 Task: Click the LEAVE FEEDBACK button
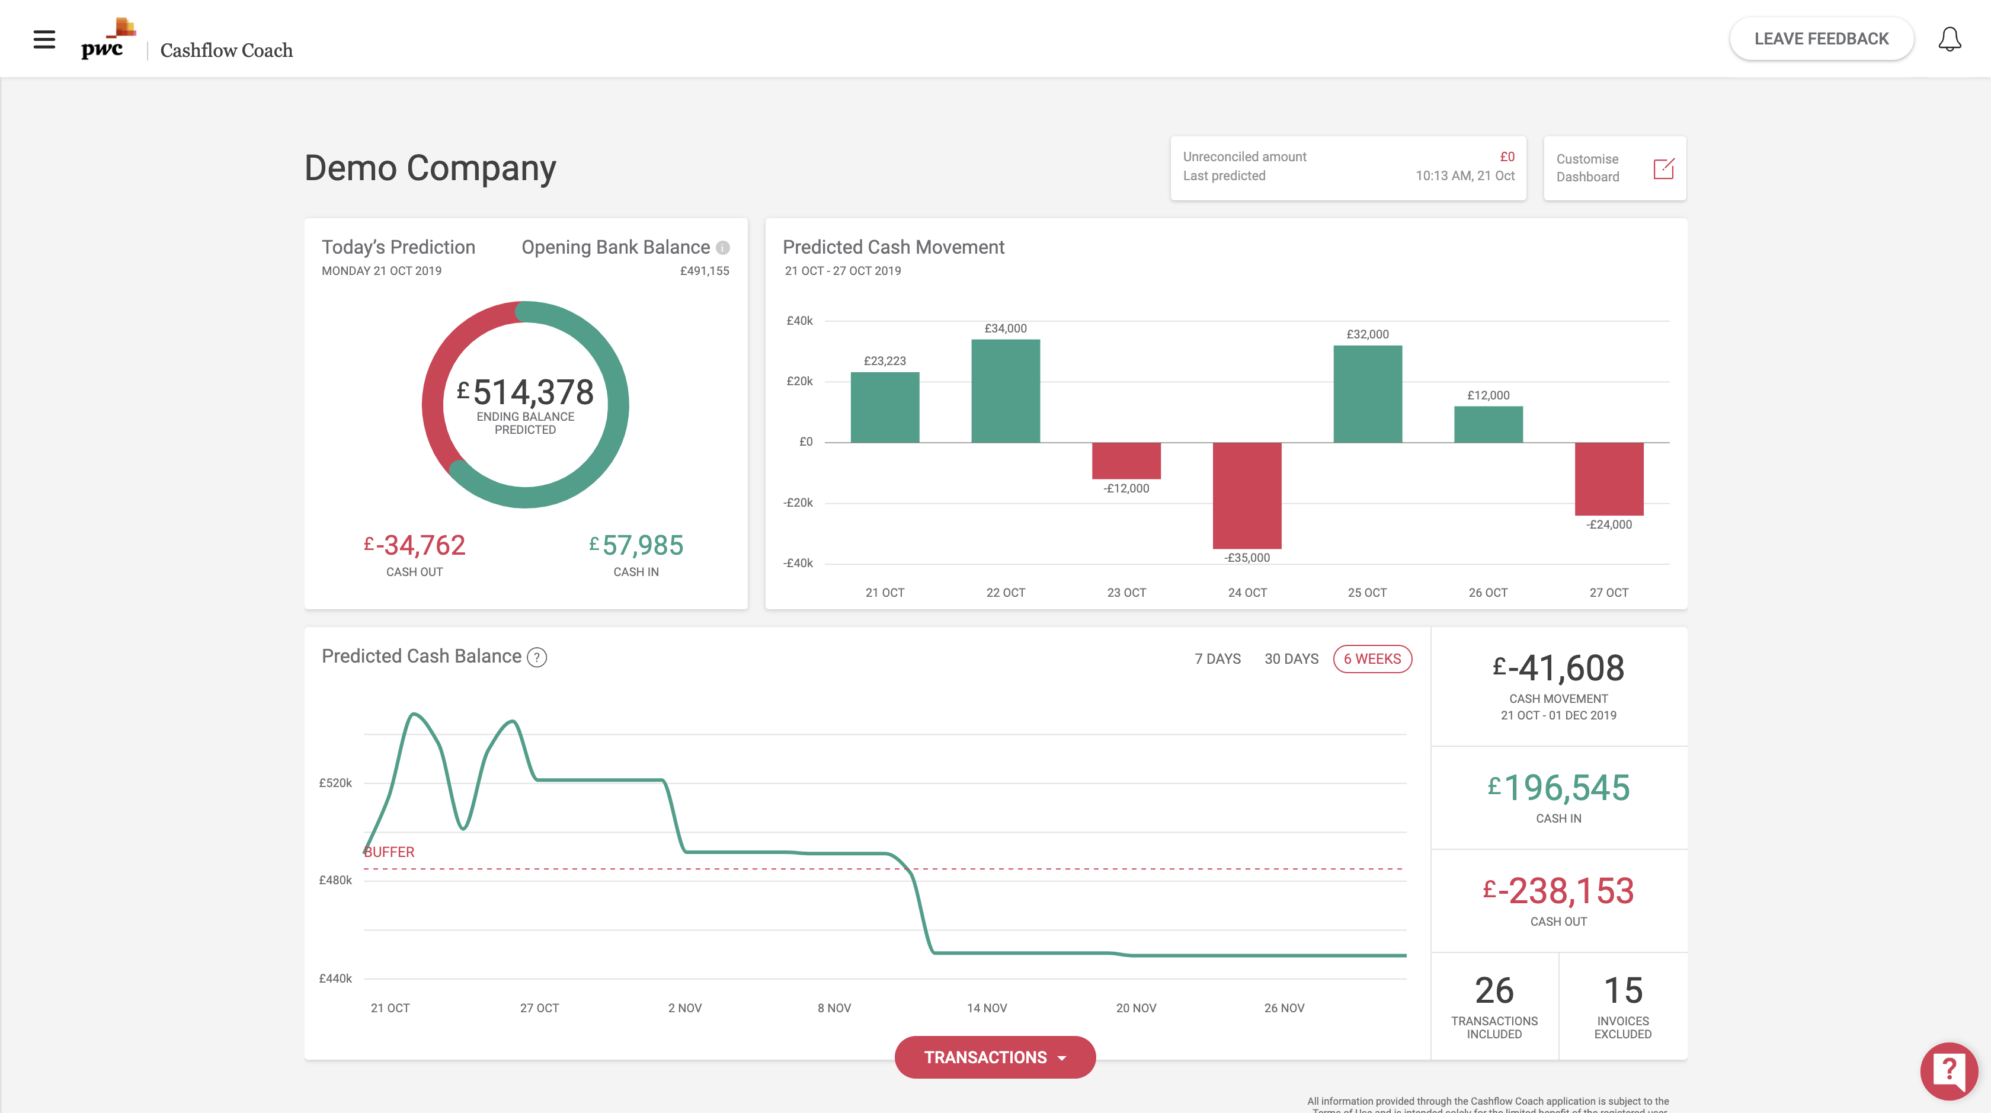(x=1821, y=39)
